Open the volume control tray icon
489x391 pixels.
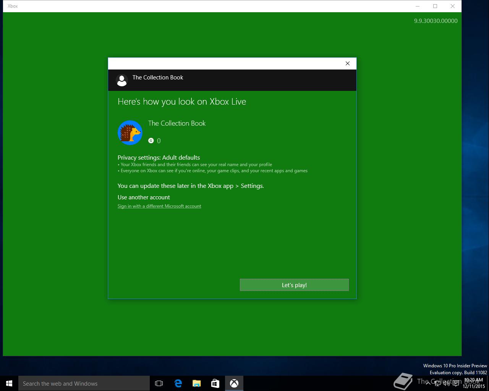pos(446,383)
